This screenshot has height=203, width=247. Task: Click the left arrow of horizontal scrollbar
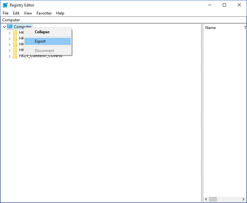206,199
